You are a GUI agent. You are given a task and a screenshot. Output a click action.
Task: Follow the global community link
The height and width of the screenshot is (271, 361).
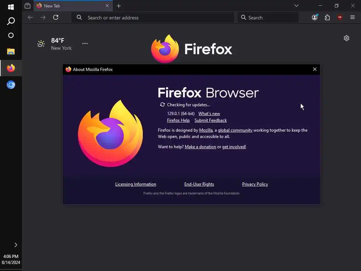pyautogui.click(x=235, y=130)
